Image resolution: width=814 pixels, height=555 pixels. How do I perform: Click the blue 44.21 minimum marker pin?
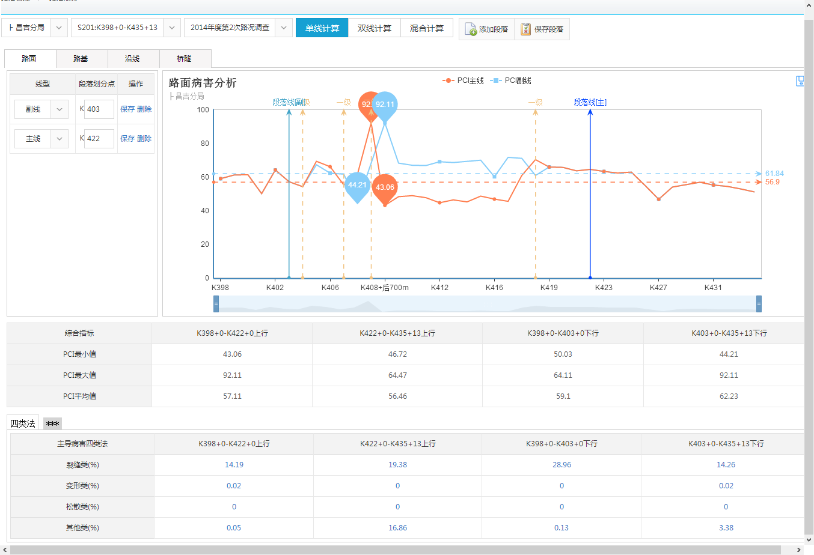(357, 185)
